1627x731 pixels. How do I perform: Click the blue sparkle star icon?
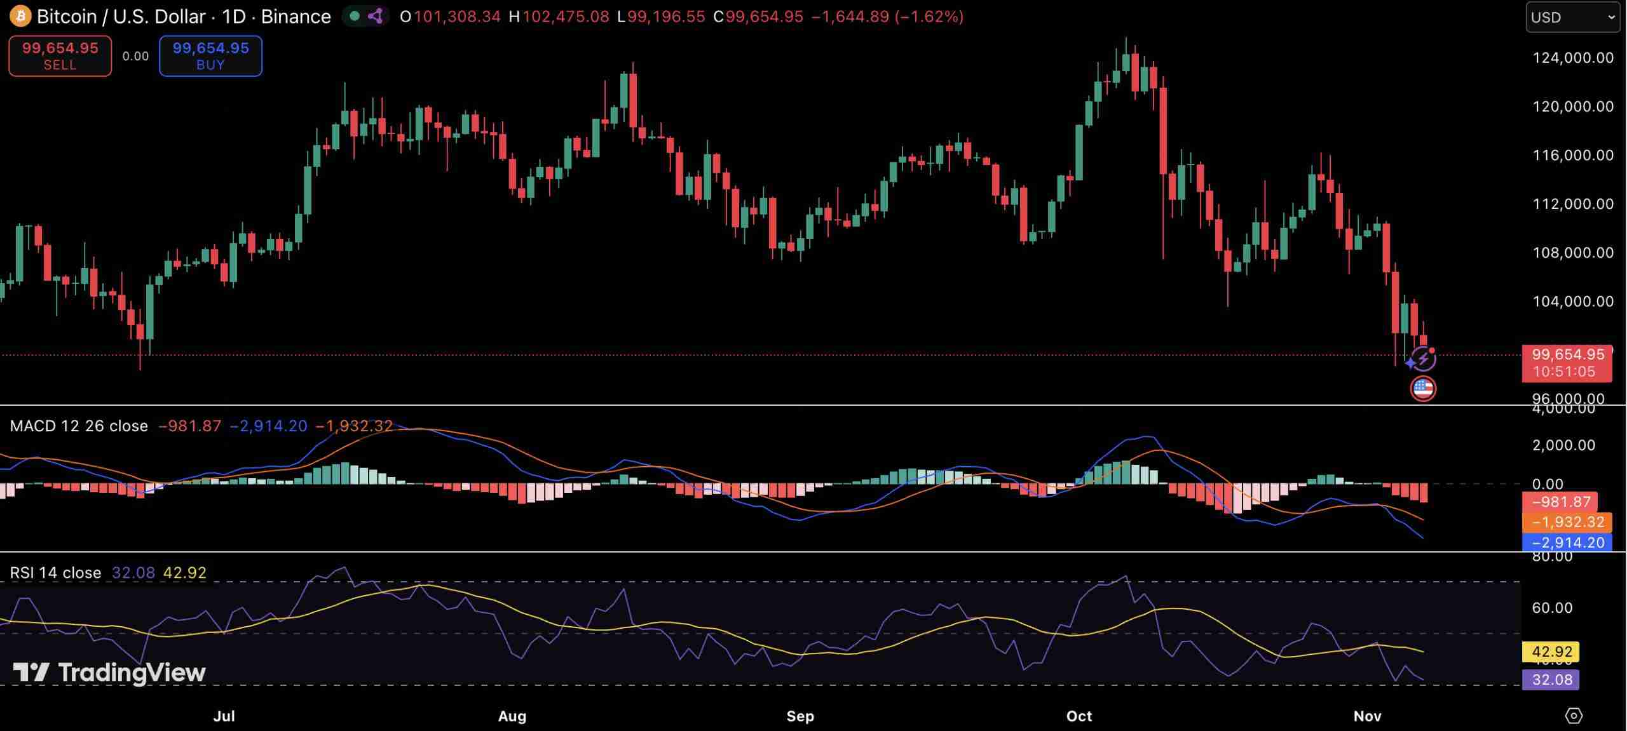[1410, 363]
